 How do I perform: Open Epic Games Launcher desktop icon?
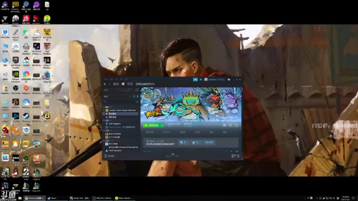(x=16, y=62)
